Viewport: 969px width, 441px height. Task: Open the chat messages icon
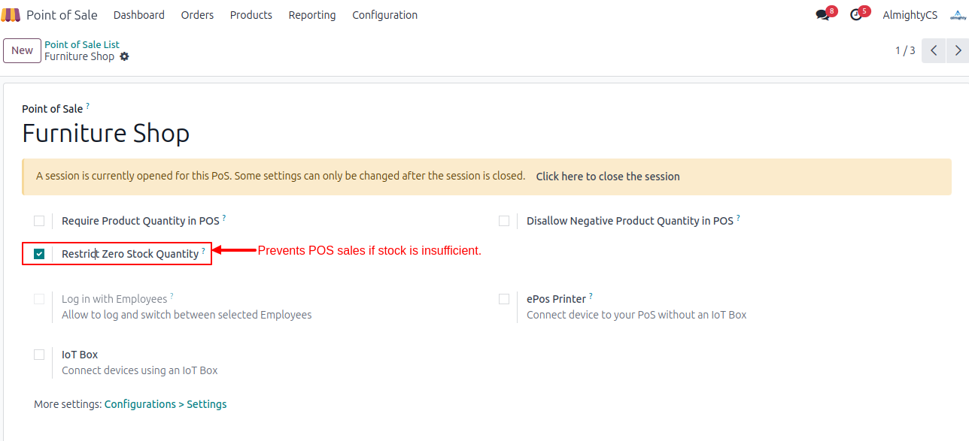pos(822,15)
